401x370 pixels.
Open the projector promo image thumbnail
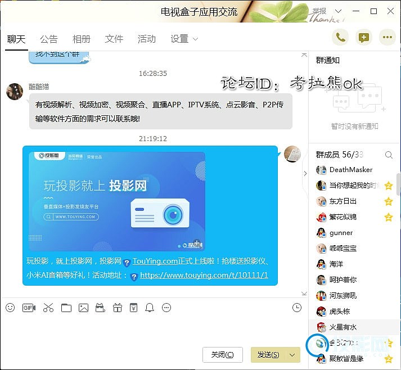coord(117,201)
